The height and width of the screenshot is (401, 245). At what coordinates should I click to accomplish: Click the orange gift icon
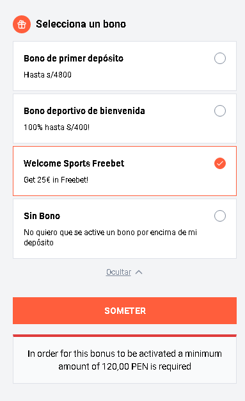point(22,24)
